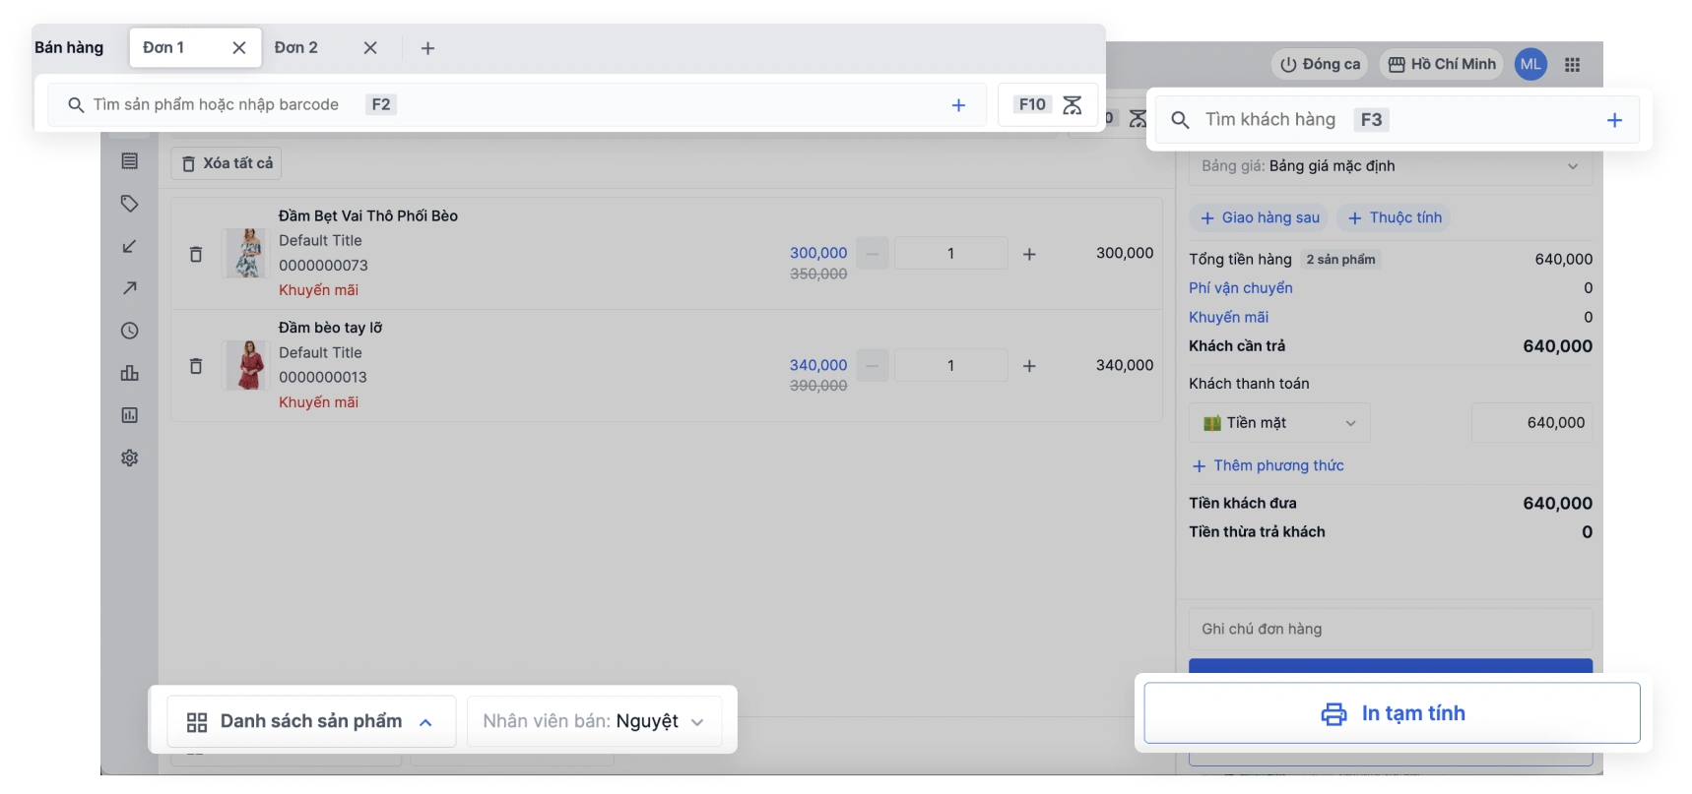Open the Tiền mặt payment method dropdown
The height and width of the screenshot is (794, 1692).
(1279, 423)
